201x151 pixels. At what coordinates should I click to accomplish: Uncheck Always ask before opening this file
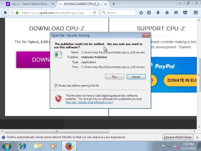(56, 85)
